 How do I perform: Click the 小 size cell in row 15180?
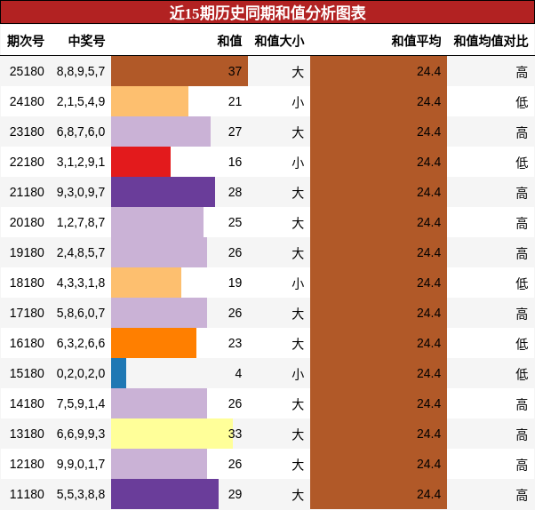pyautogui.click(x=298, y=373)
